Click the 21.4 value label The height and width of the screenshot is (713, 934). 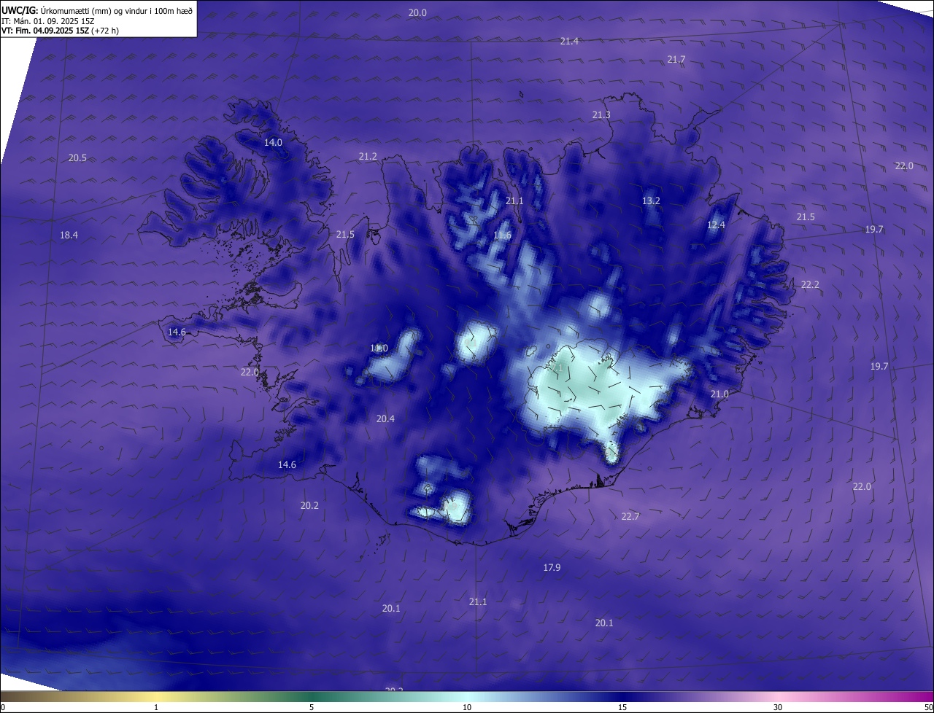(569, 42)
